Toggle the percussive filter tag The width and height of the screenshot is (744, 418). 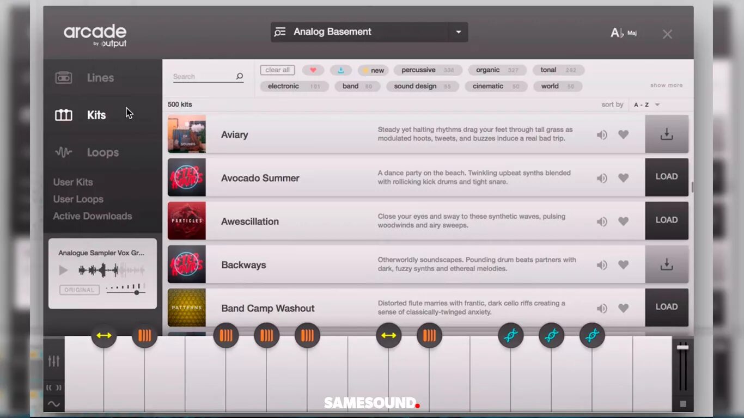pyautogui.click(x=428, y=70)
